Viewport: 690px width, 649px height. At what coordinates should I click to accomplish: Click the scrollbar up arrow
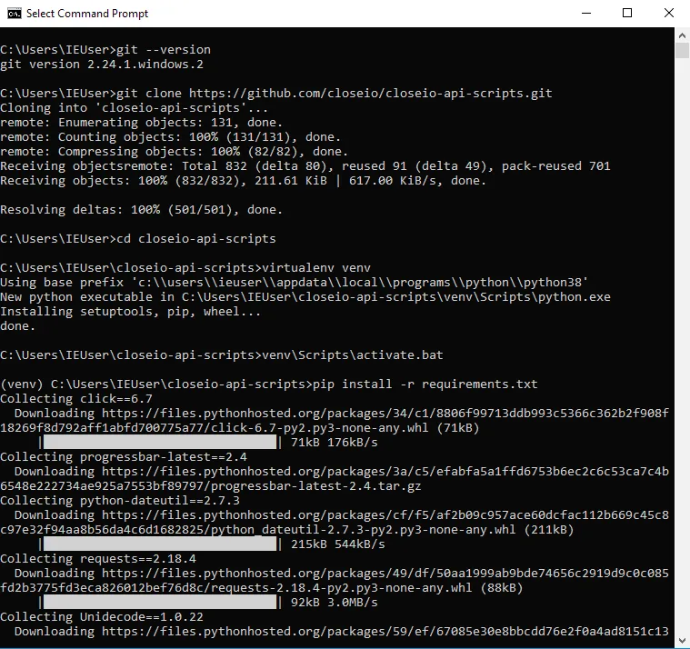click(x=682, y=35)
